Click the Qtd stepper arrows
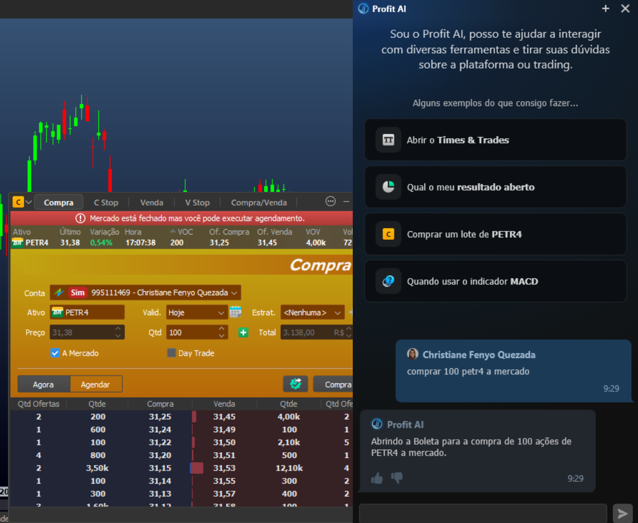 pos(222,332)
